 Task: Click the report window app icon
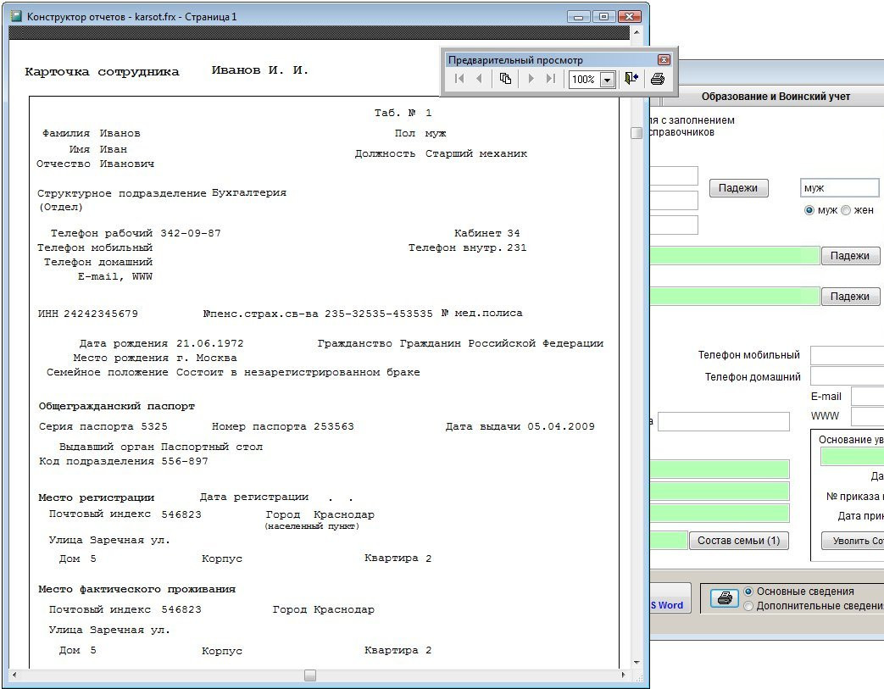(17, 16)
